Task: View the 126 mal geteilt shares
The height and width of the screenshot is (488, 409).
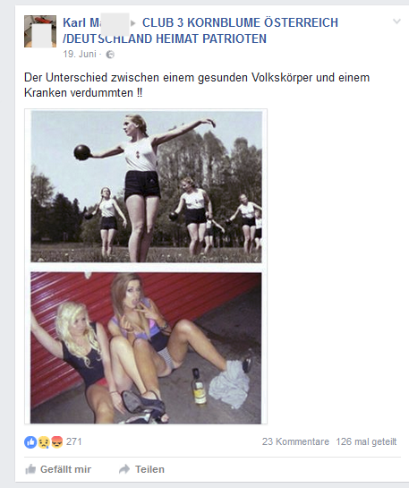Action: [x=366, y=441]
